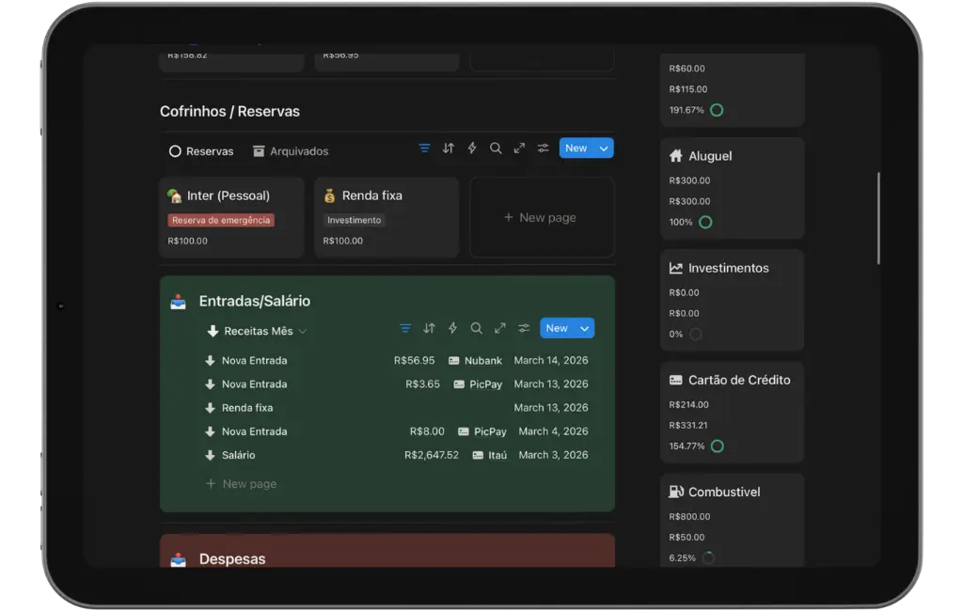The image size is (963, 610).
Task: Click New button in Entradas/Salário
Action: tap(557, 328)
